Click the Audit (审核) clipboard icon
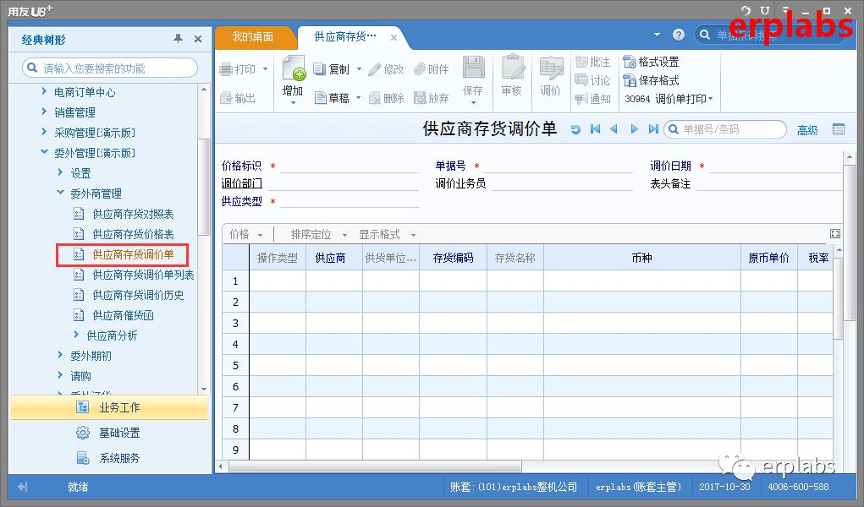Viewport: 864px width, 507px height. 513,67
